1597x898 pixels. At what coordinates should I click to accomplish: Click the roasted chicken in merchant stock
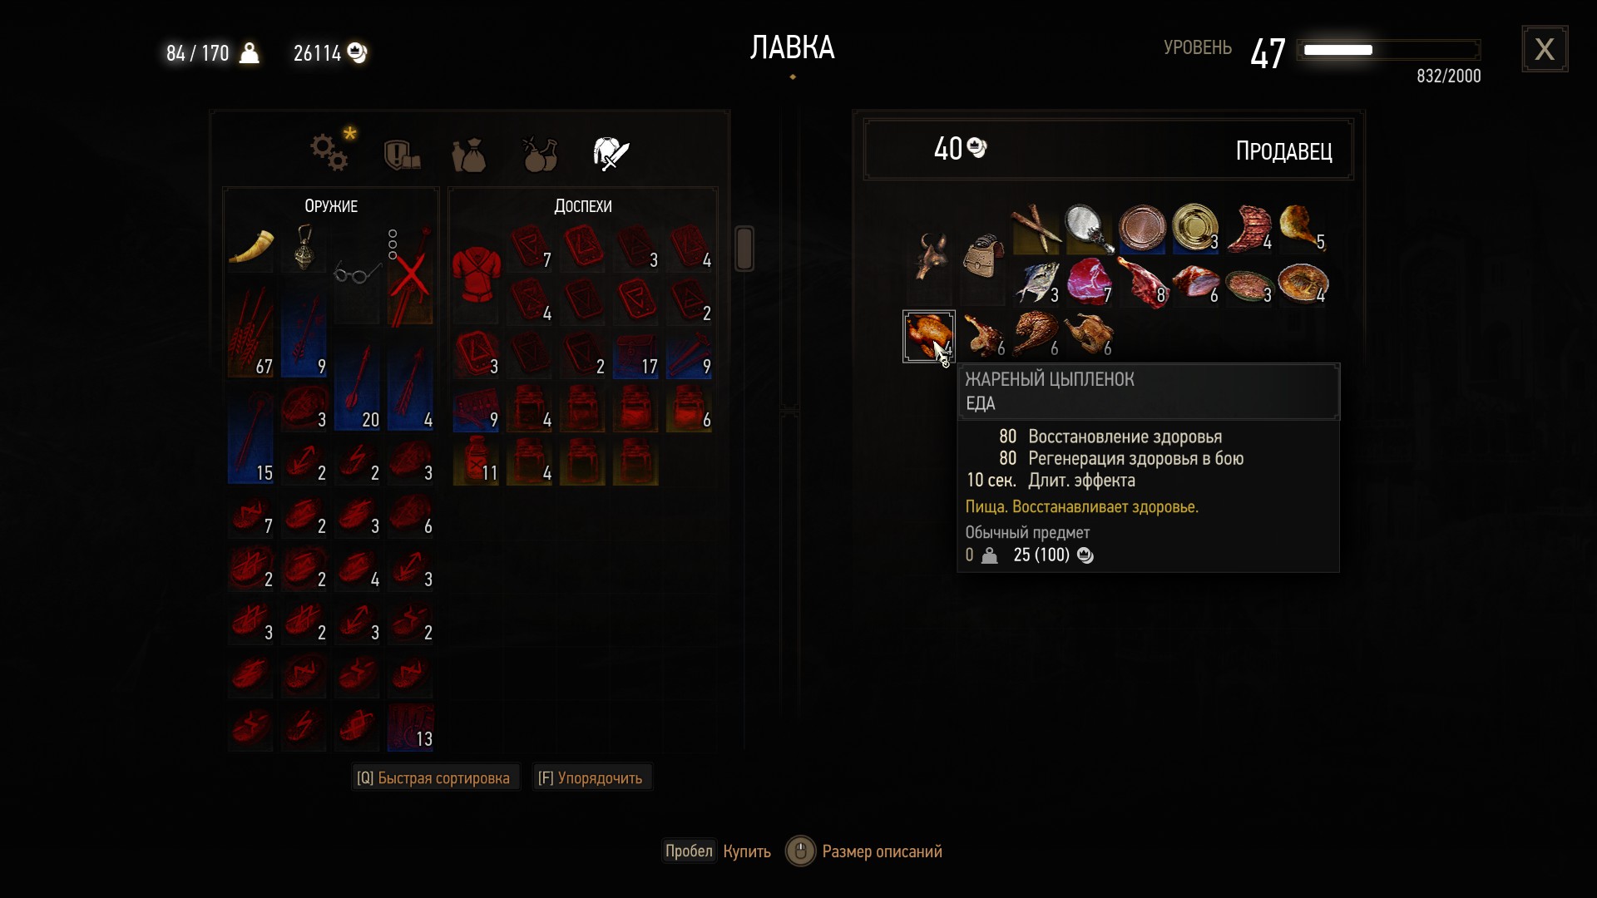pyautogui.click(x=929, y=336)
